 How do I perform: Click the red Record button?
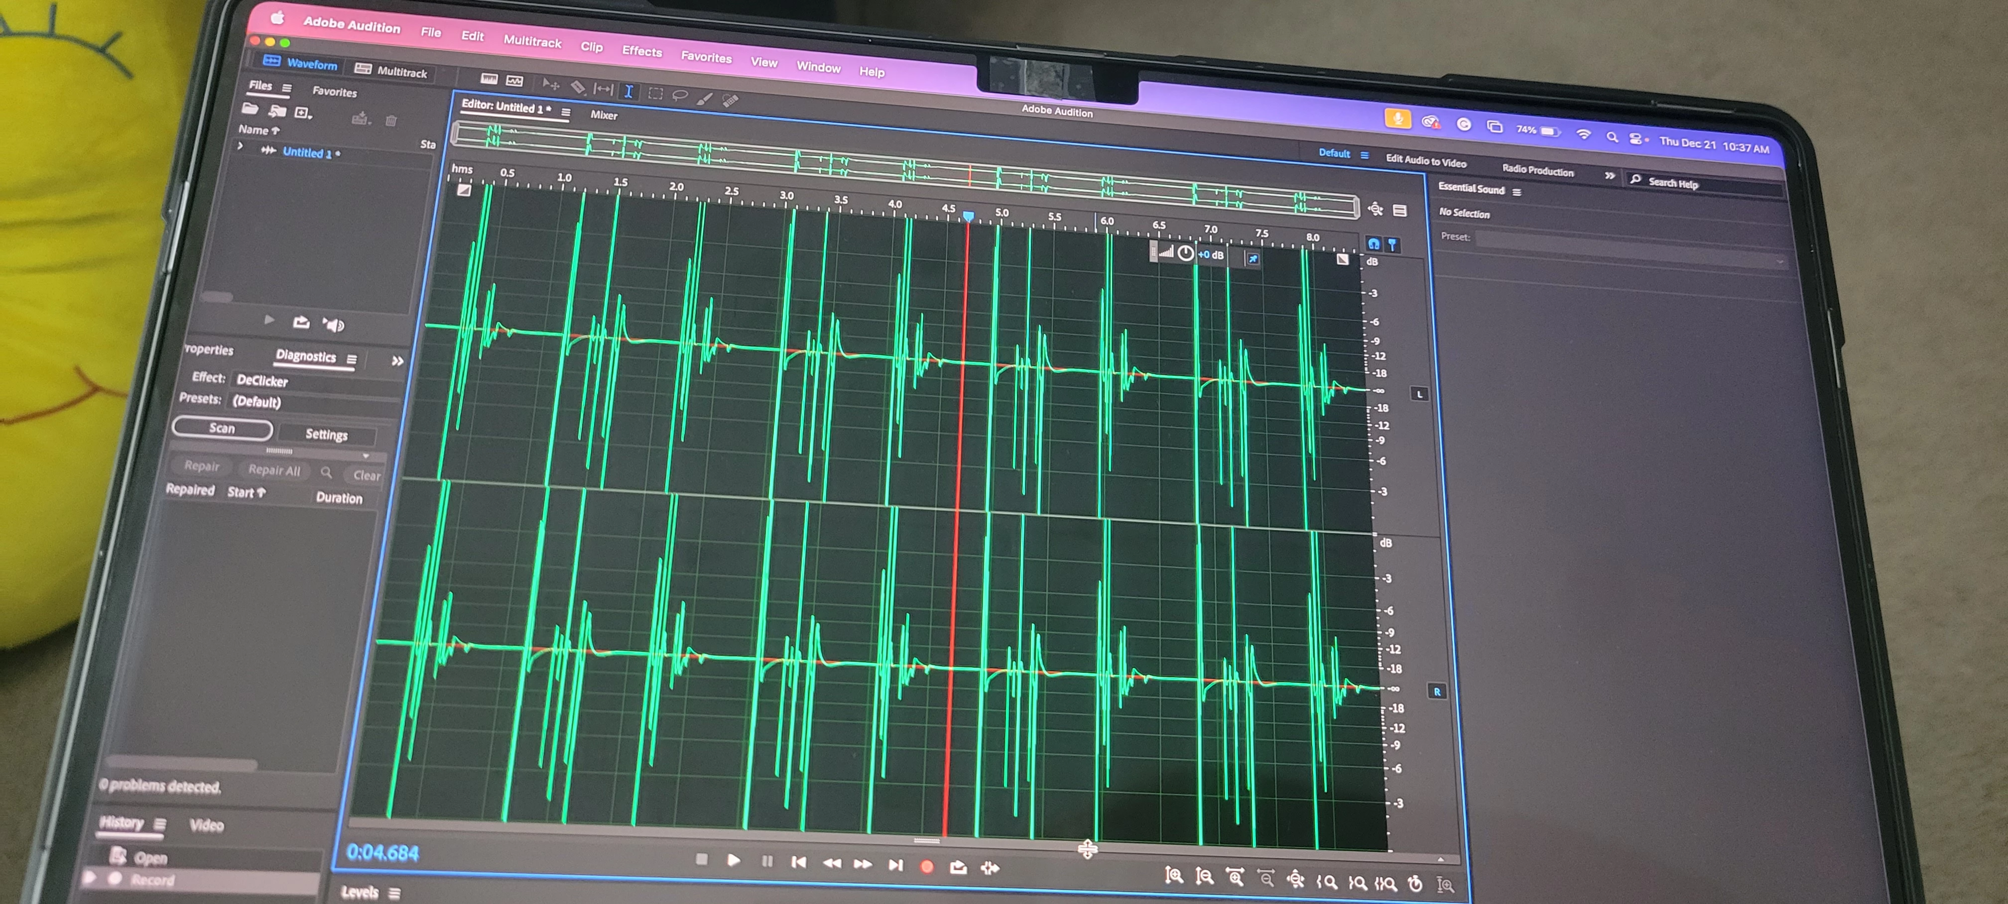[927, 867]
